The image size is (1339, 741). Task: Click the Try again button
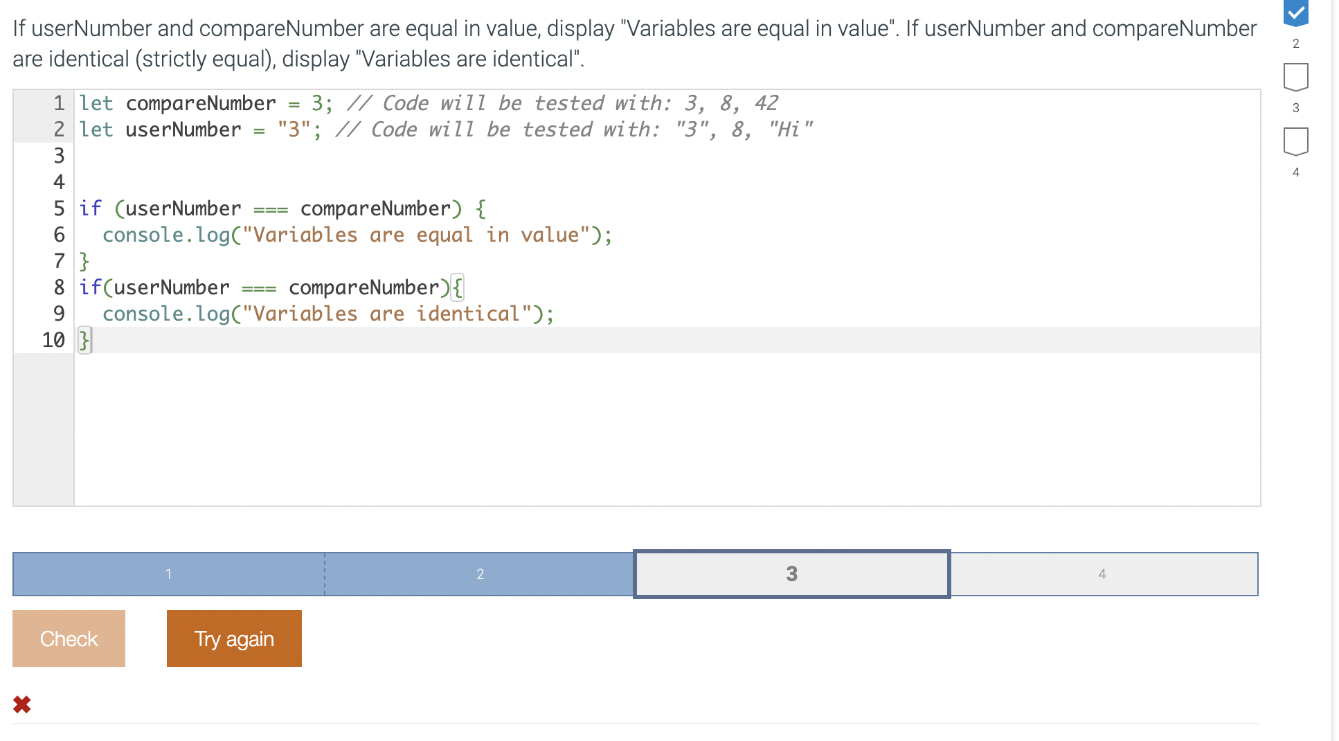[234, 638]
